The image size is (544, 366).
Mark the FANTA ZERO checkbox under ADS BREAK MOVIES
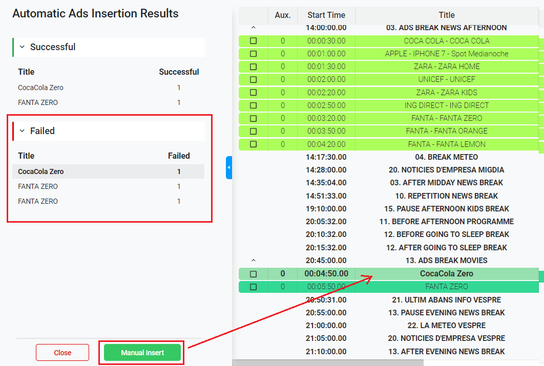[x=253, y=287]
